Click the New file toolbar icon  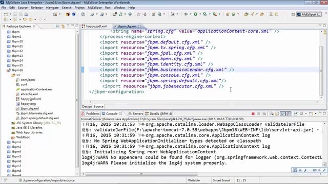6,14
